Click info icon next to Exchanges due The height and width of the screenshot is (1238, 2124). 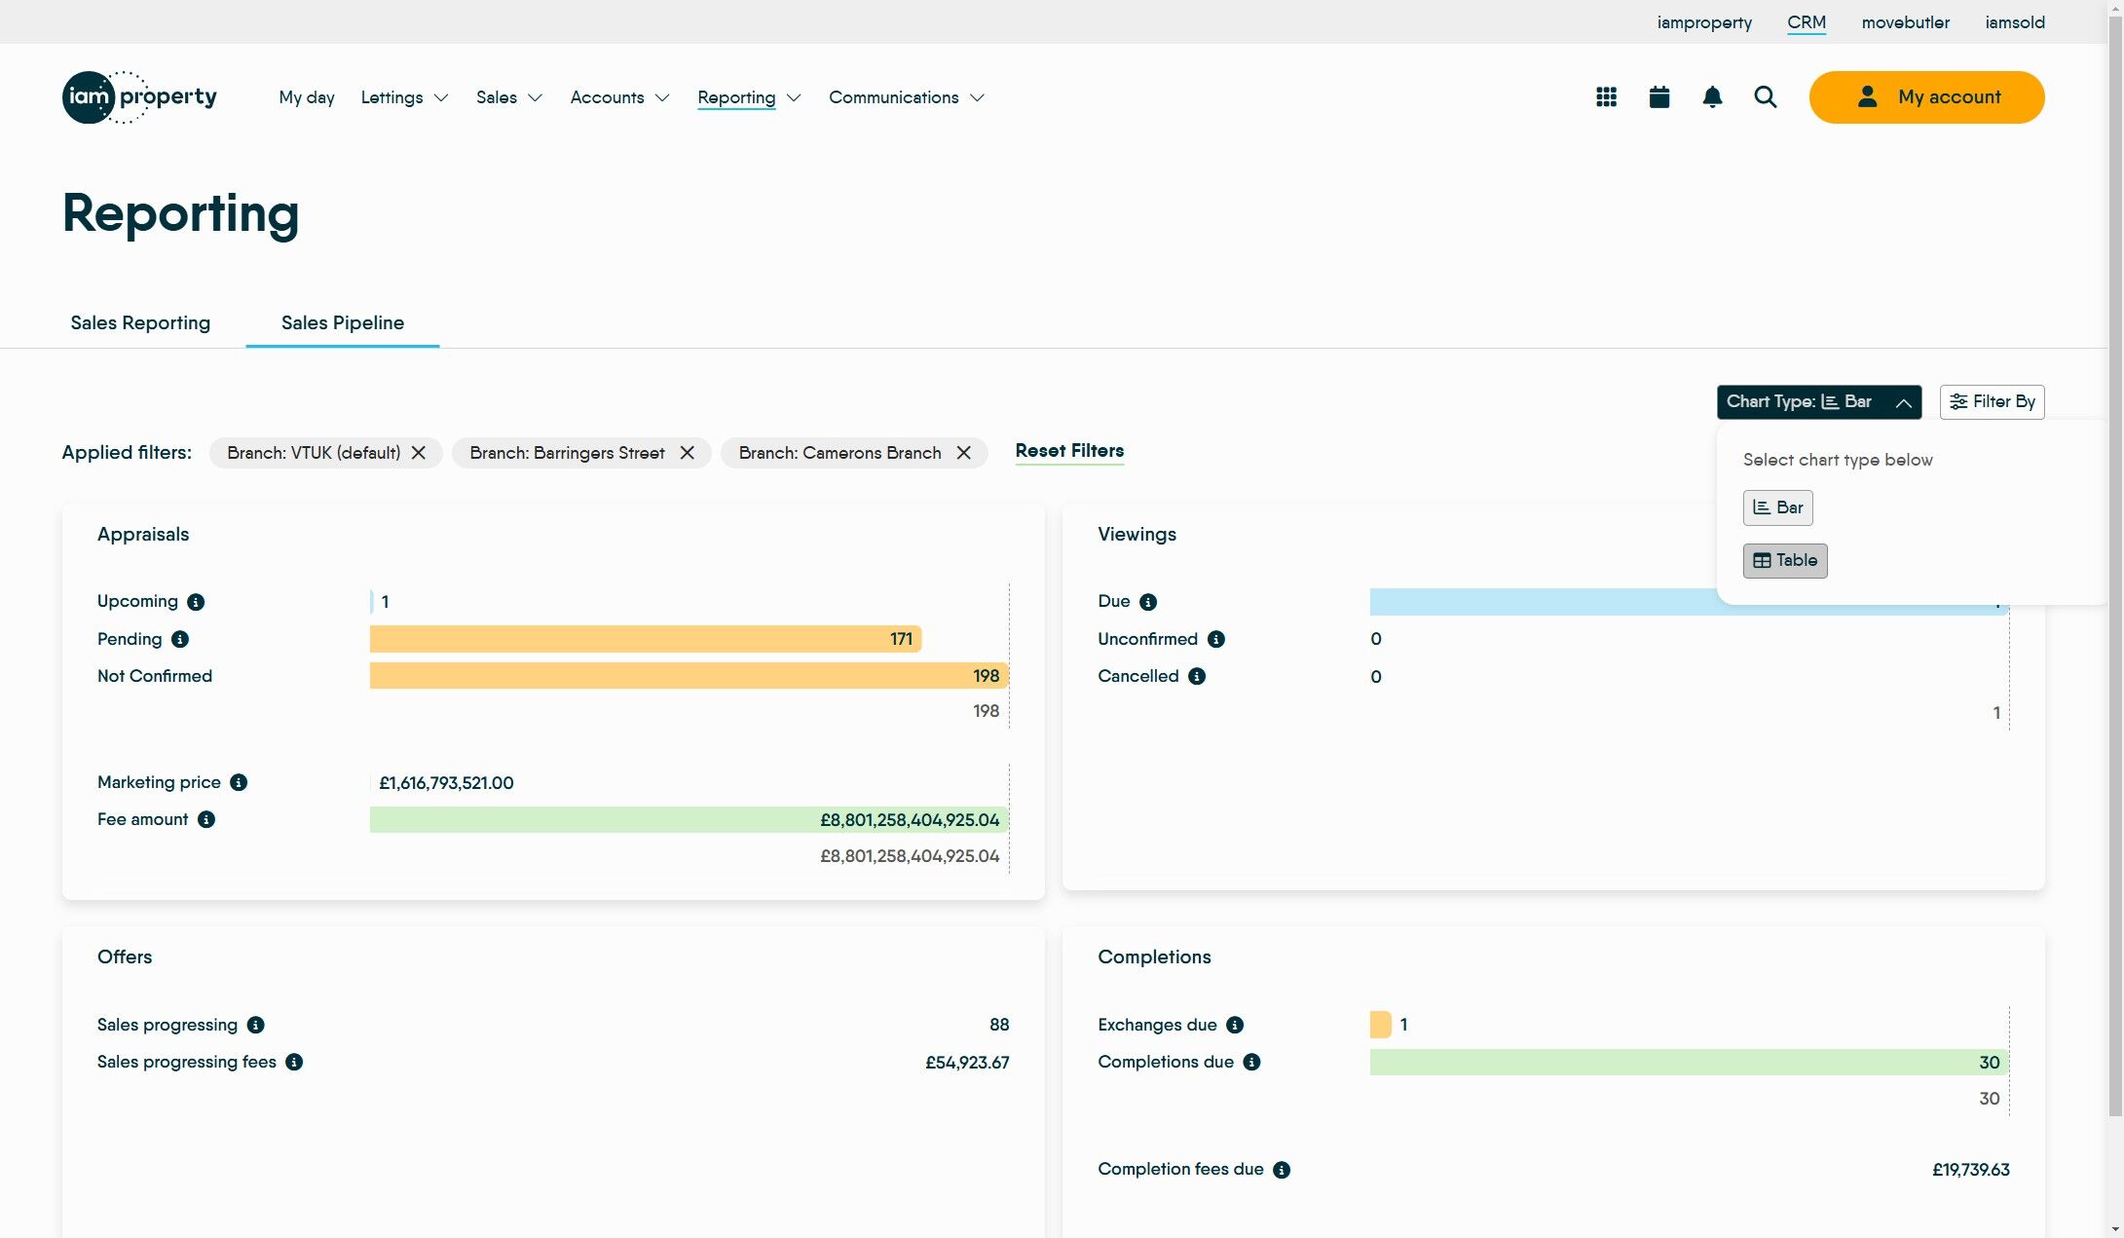click(x=1235, y=1025)
